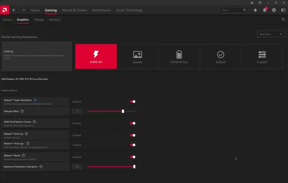This screenshot has height=183, width=288.
Task: Click the favorites star icon
Action: [x=255, y=10]
